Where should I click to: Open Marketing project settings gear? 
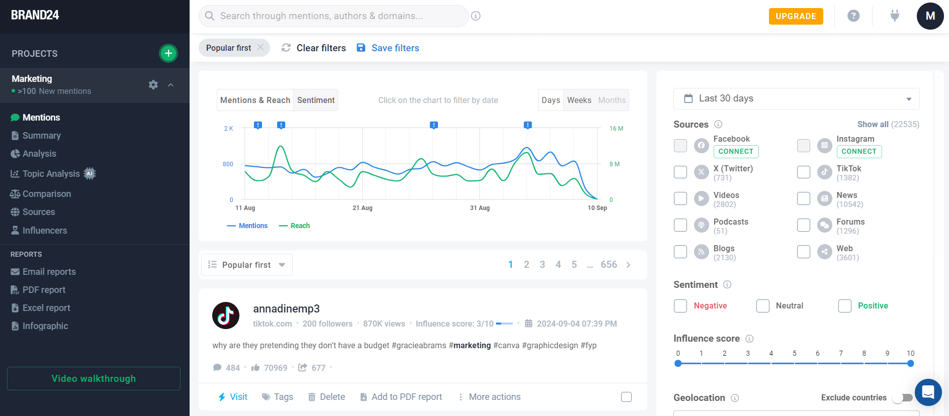[x=153, y=85]
